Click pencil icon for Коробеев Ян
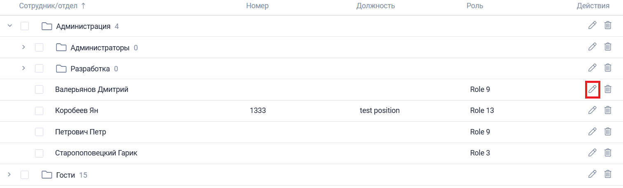 tap(592, 110)
